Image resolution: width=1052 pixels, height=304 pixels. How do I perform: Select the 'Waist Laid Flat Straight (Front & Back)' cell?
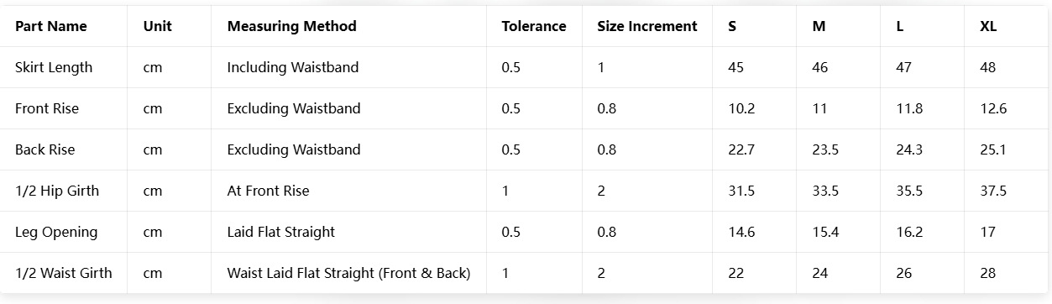pos(348,273)
